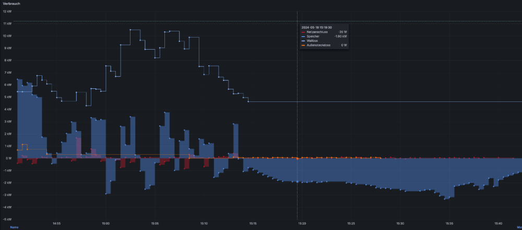Sort legend by the Name column header
The height and width of the screenshot is (230, 522).
coord(14,227)
